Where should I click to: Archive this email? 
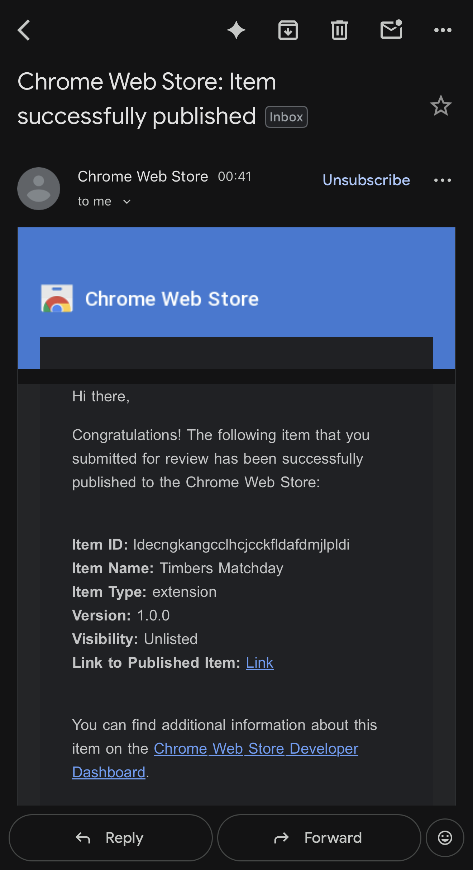(288, 30)
